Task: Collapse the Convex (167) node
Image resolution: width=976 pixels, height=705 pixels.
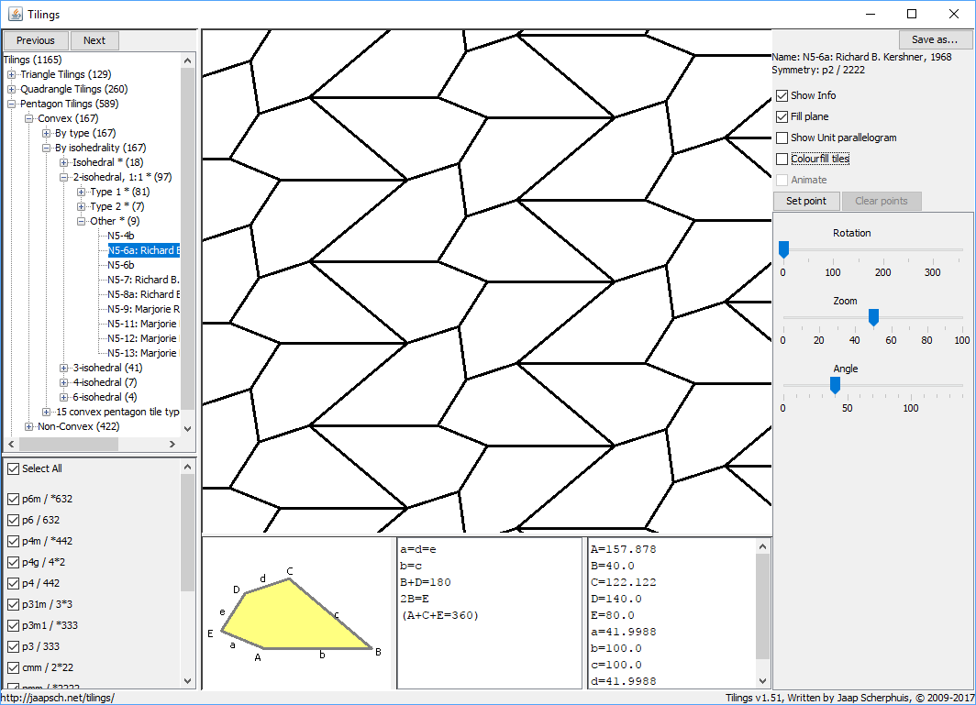Action: 28,119
